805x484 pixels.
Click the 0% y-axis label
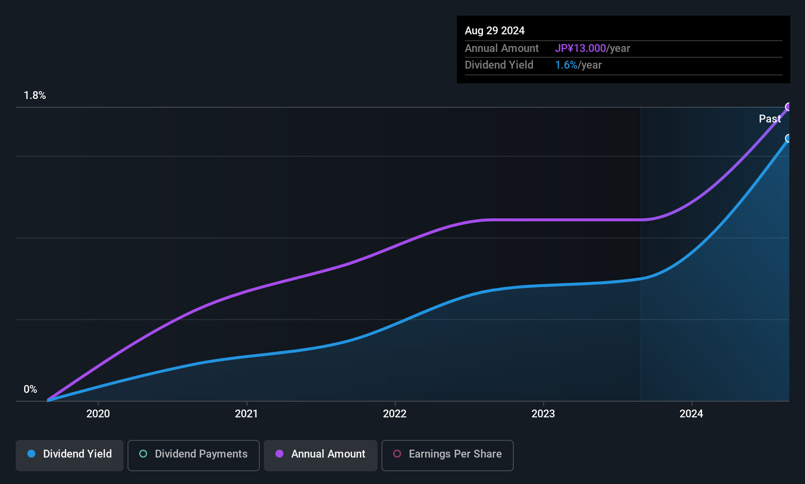click(30, 389)
